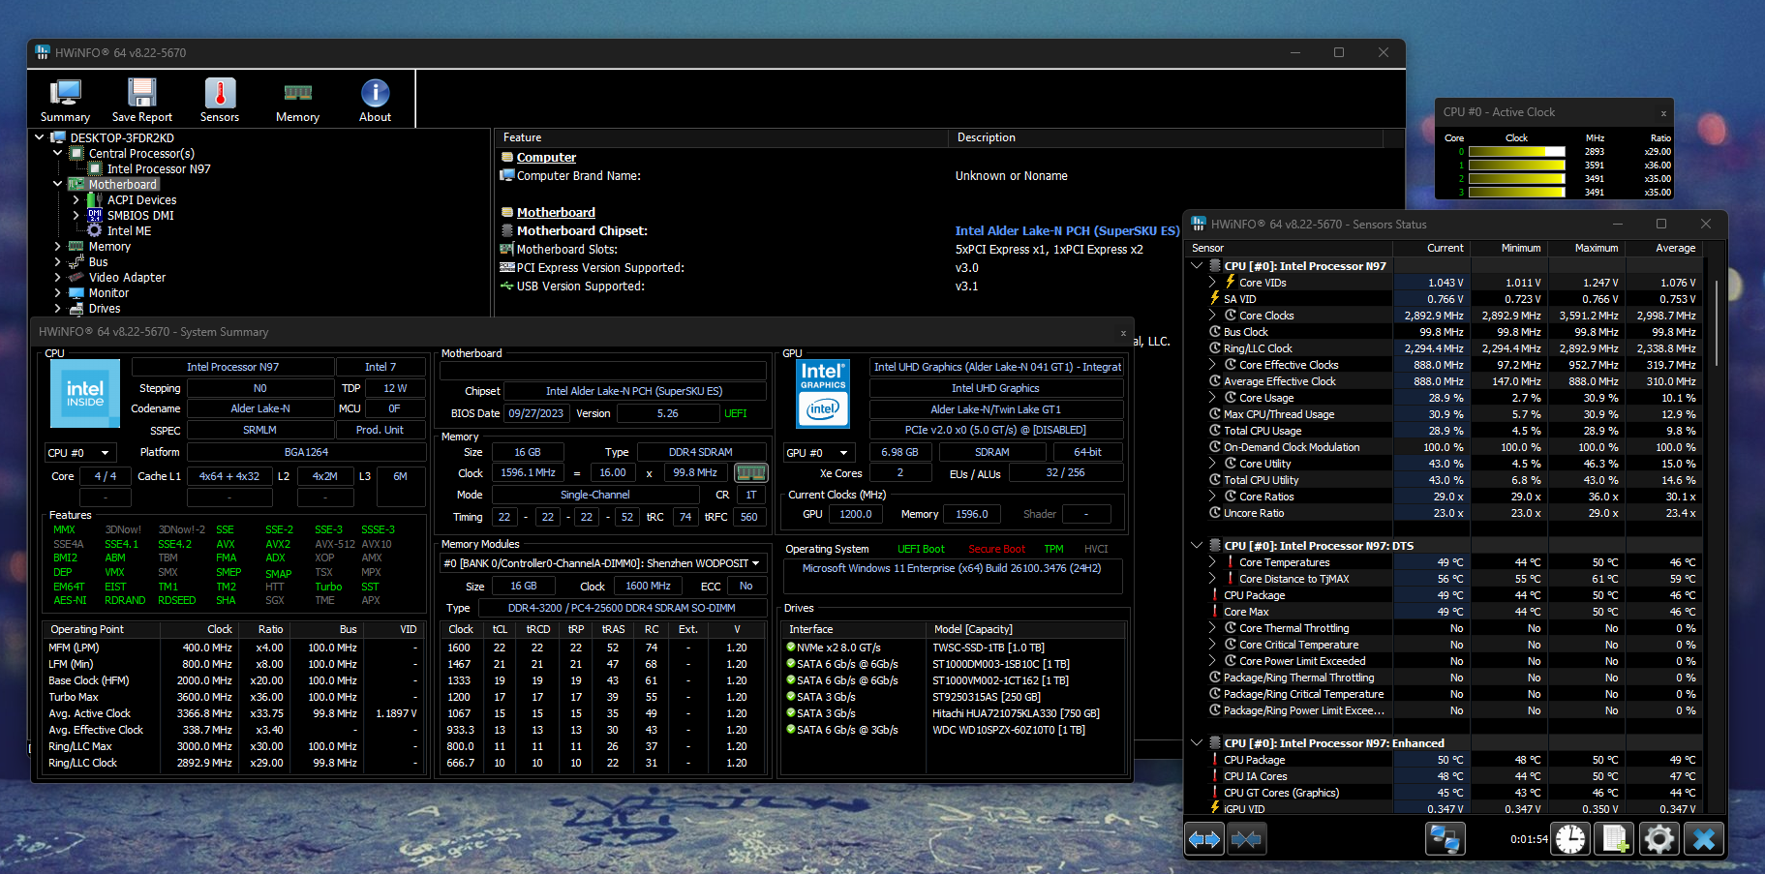Screen dimensions: 1765x874
Task: Click the blue X close sensors button
Action: (x=1704, y=839)
